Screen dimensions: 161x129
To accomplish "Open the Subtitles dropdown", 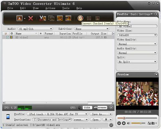I will [92, 29].
